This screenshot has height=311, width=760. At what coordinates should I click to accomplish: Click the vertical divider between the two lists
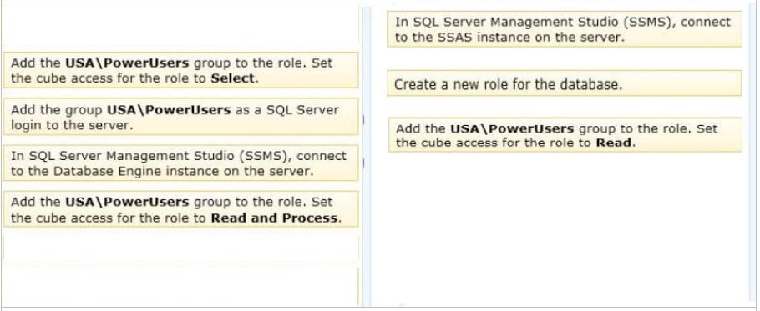(367, 156)
